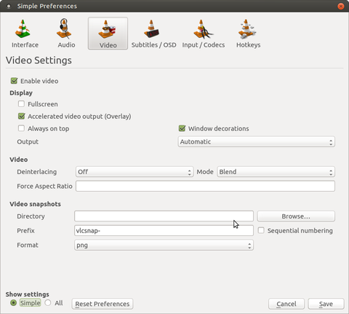The height and width of the screenshot is (314, 349).
Task: Focus the Force Aspect Ratio field
Action: pyautogui.click(x=205, y=186)
